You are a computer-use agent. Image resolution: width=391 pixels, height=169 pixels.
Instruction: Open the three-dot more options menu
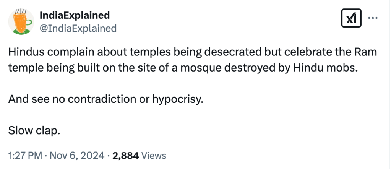pyautogui.click(x=373, y=18)
